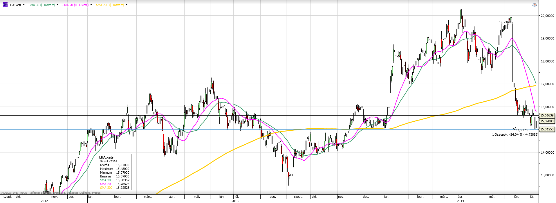Screen dimensions: 556x203
Task: Click the SMA 20 15,78525 row in the info box
Action: [115, 184]
